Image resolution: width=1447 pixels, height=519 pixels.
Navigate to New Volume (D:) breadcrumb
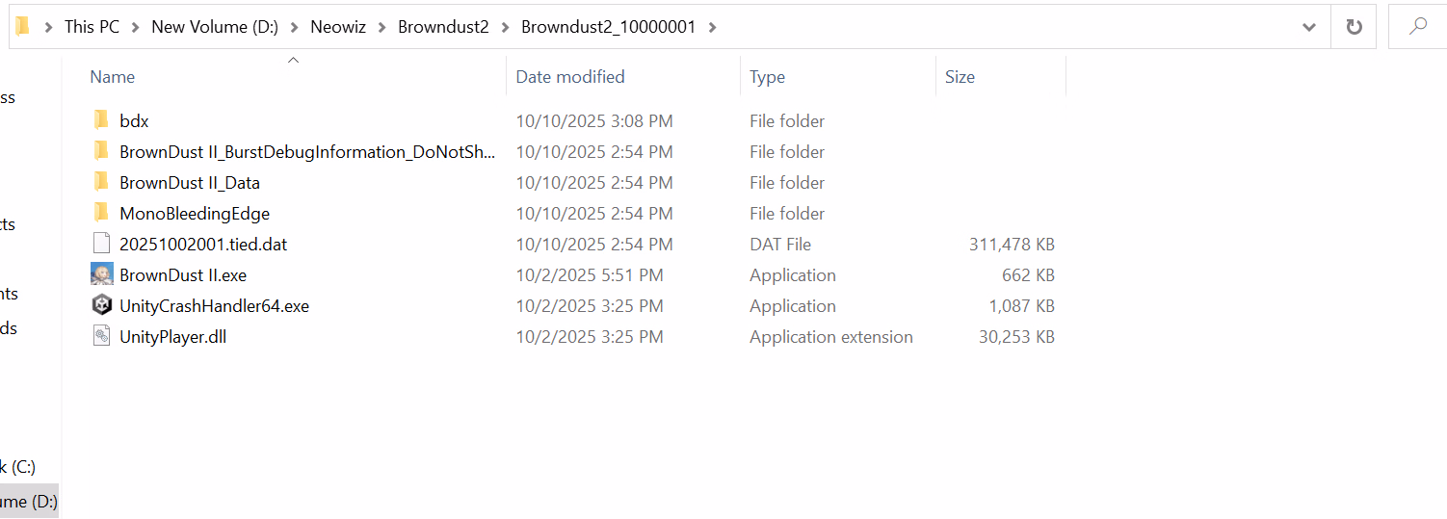215,27
